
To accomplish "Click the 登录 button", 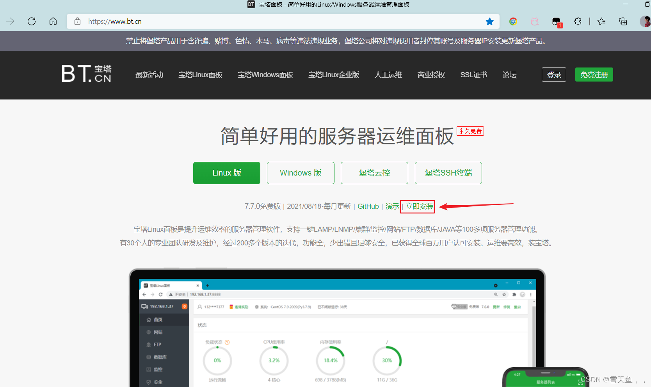I will tap(553, 75).
